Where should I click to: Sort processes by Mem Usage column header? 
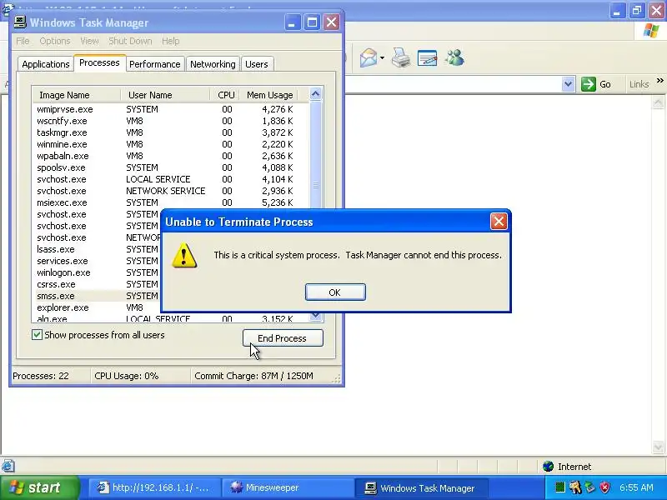click(x=269, y=95)
